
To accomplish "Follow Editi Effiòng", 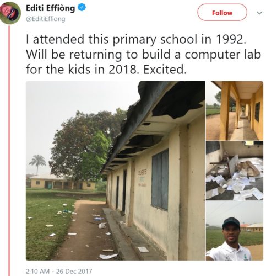I will (222, 13).
